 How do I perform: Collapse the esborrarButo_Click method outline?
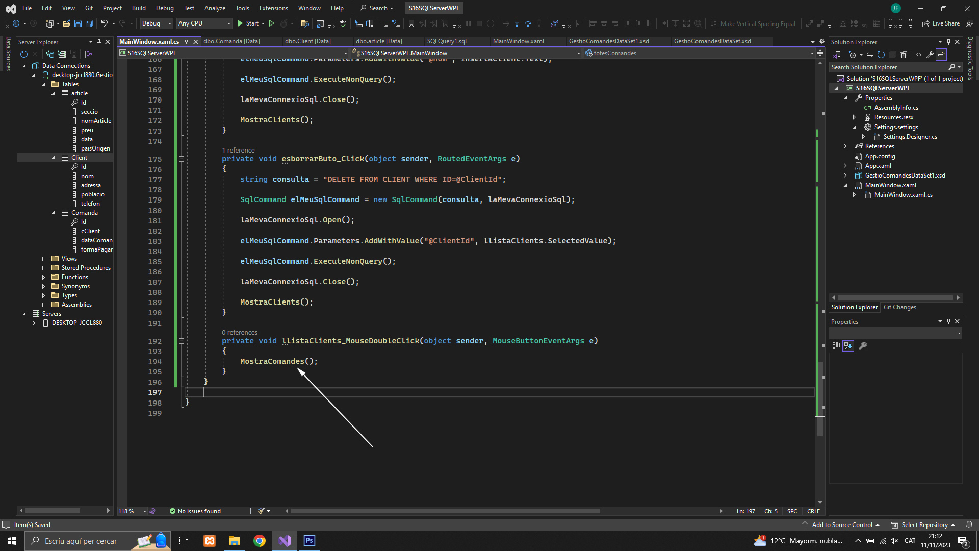tap(181, 159)
